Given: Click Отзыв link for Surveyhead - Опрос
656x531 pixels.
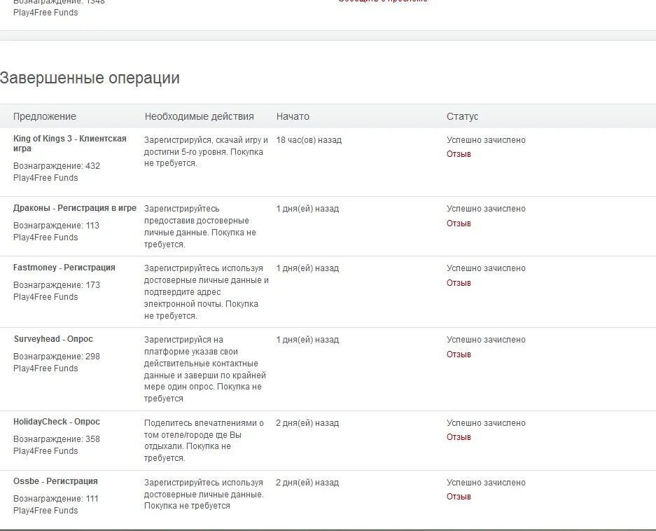Looking at the screenshot, I should [x=459, y=354].
